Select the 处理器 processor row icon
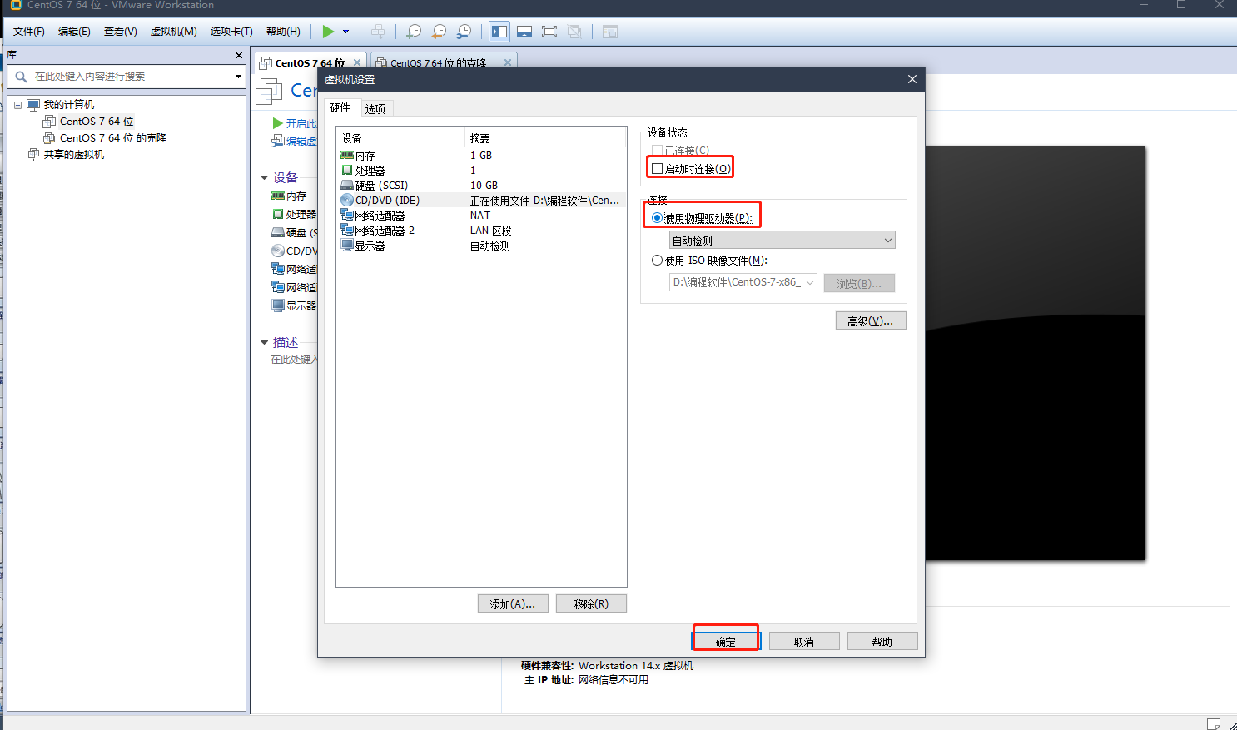 coord(347,171)
